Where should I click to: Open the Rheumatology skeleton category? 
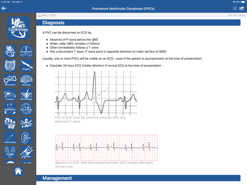[x=26, y=123]
